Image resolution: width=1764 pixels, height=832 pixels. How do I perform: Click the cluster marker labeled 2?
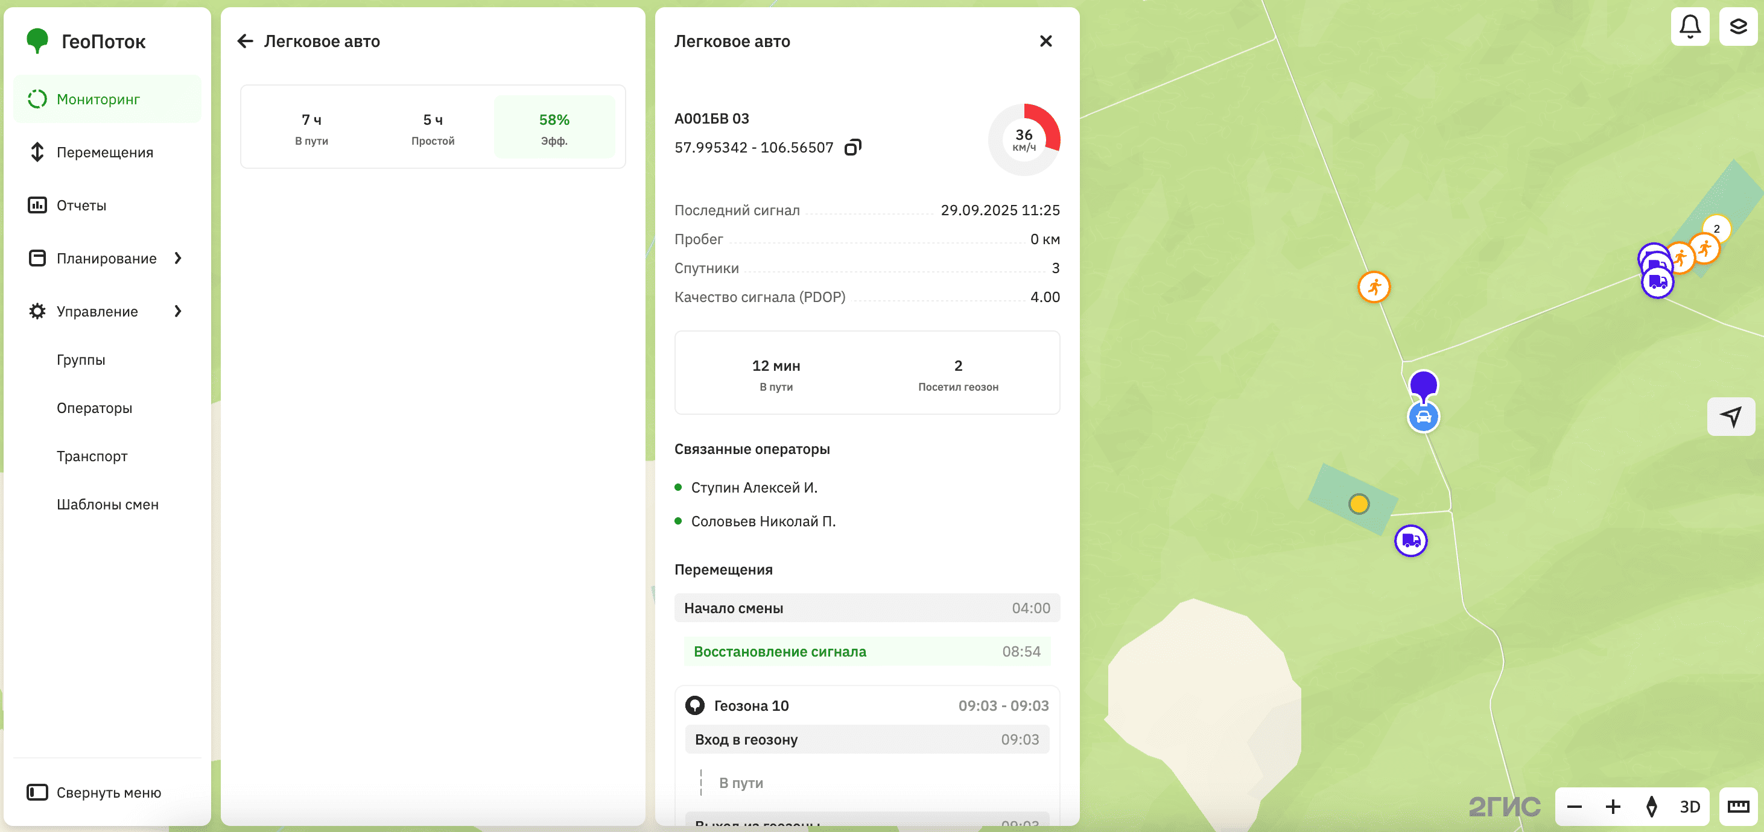[1718, 228]
